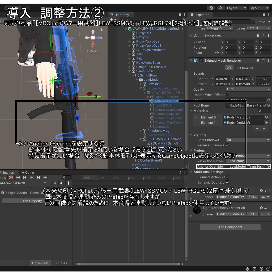Screen dimensions: 272x272
Task: Click the search magnifier icon in top toolbar
Action: click(x=220, y=8)
